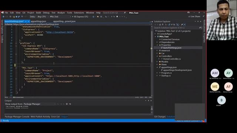The image size is (237, 133).
Task: Click the search magnifier icon in title bar
Action: (125, 13)
